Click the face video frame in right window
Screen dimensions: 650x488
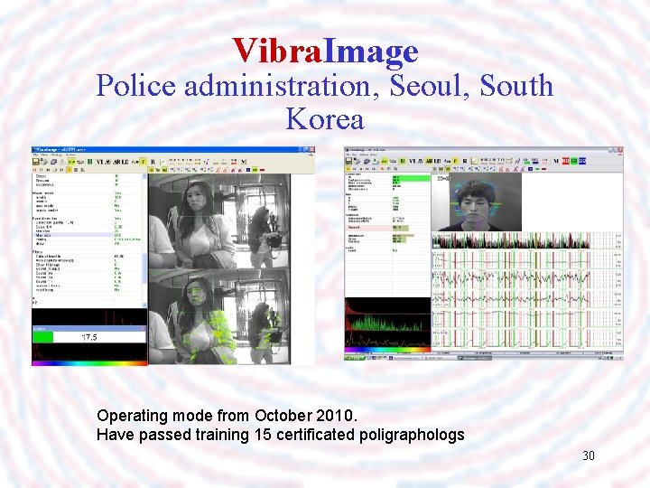point(486,202)
